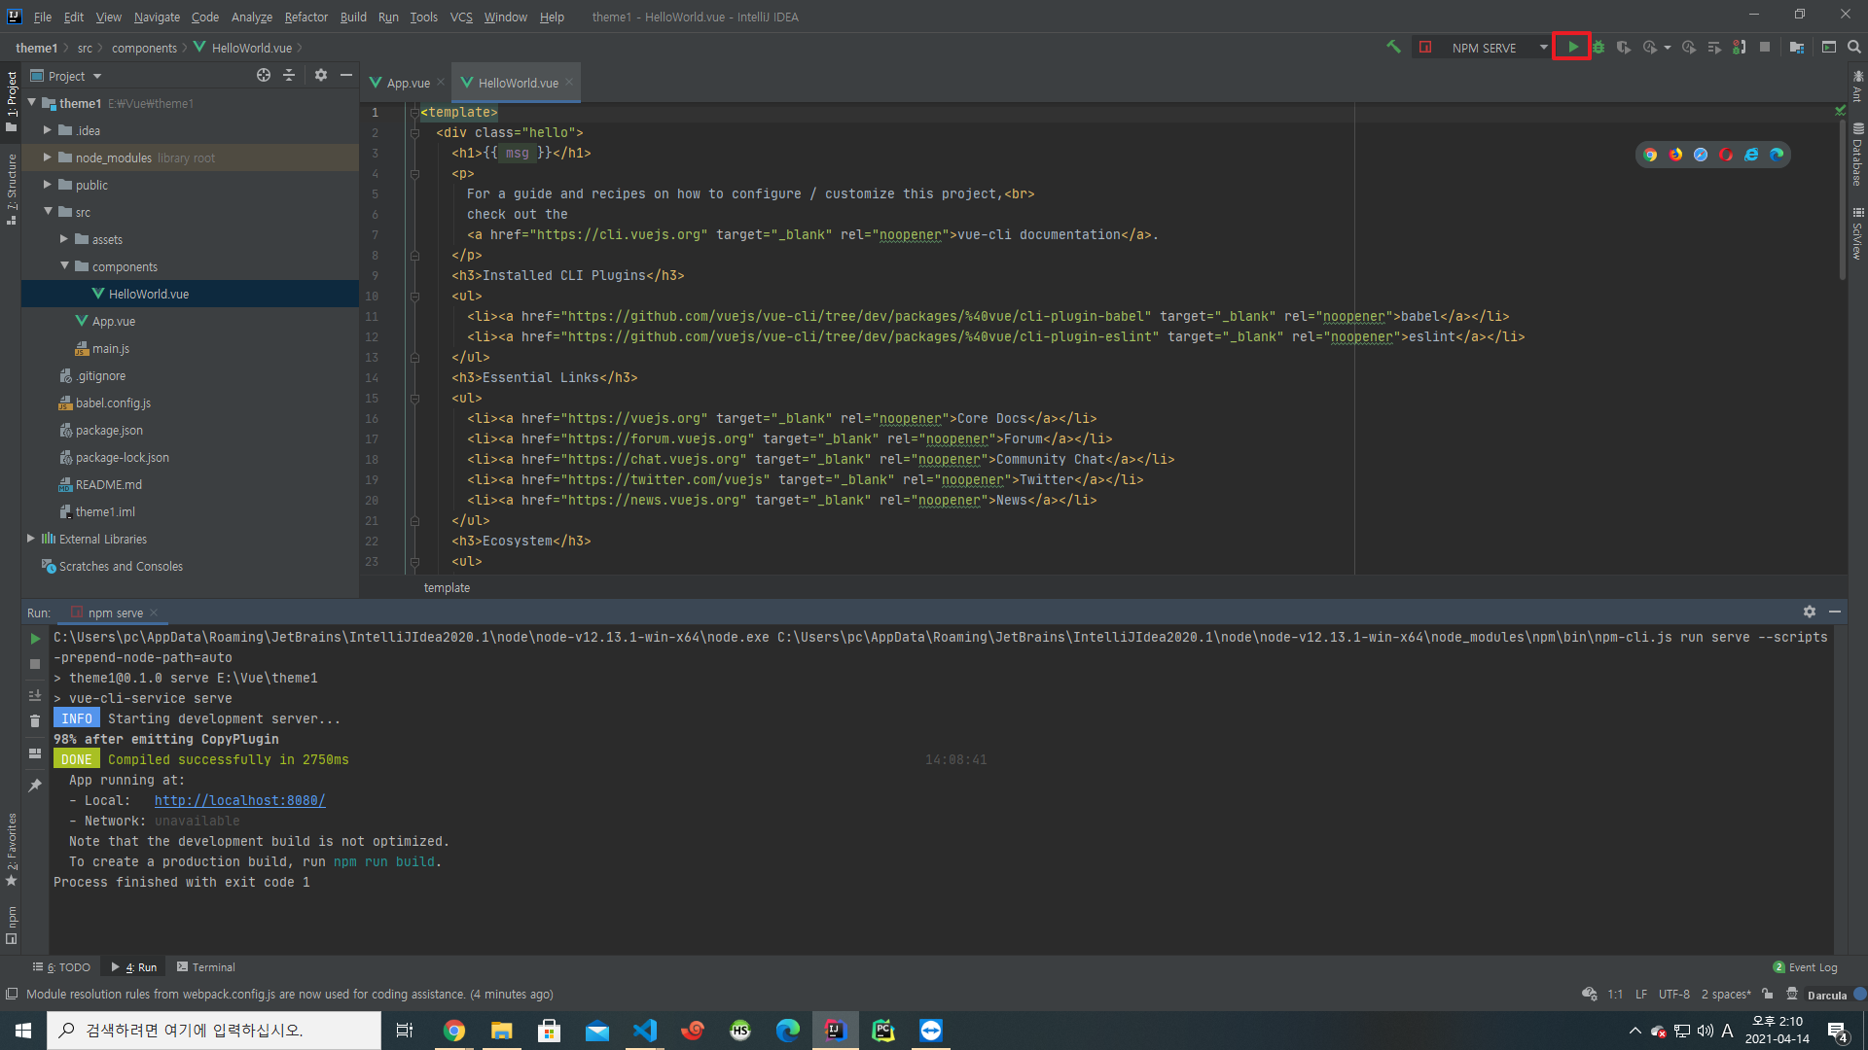Click the green Run button in toolbar
Screen dimensions: 1868x1050
(1572, 47)
